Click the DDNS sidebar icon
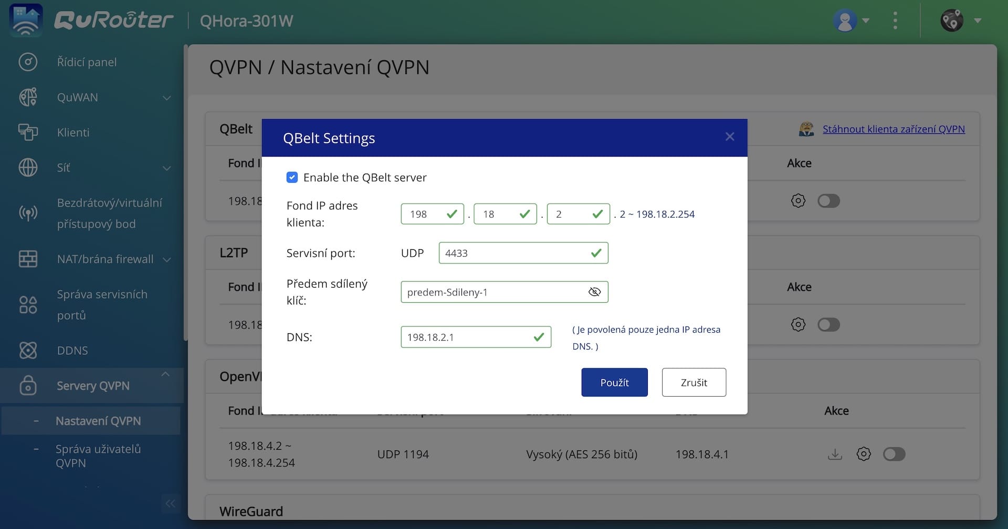Image resolution: width=1008 pixels, height=529 pixels. [x=28, y=350]
